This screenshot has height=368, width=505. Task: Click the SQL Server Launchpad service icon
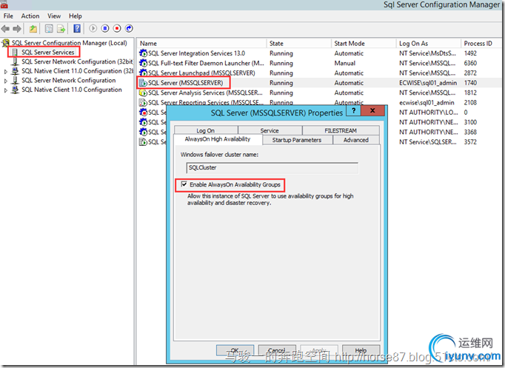(143, 73)
